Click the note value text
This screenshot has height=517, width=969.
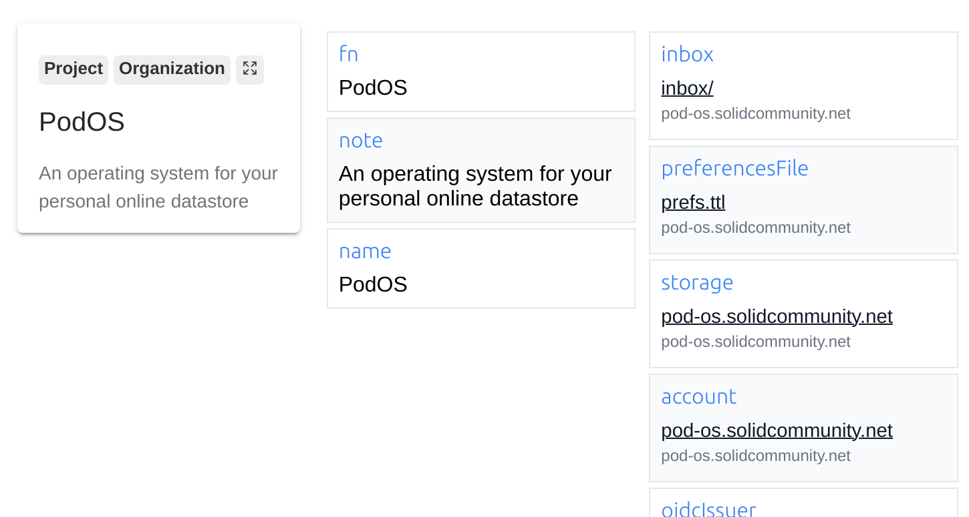[x=475, y=186]
